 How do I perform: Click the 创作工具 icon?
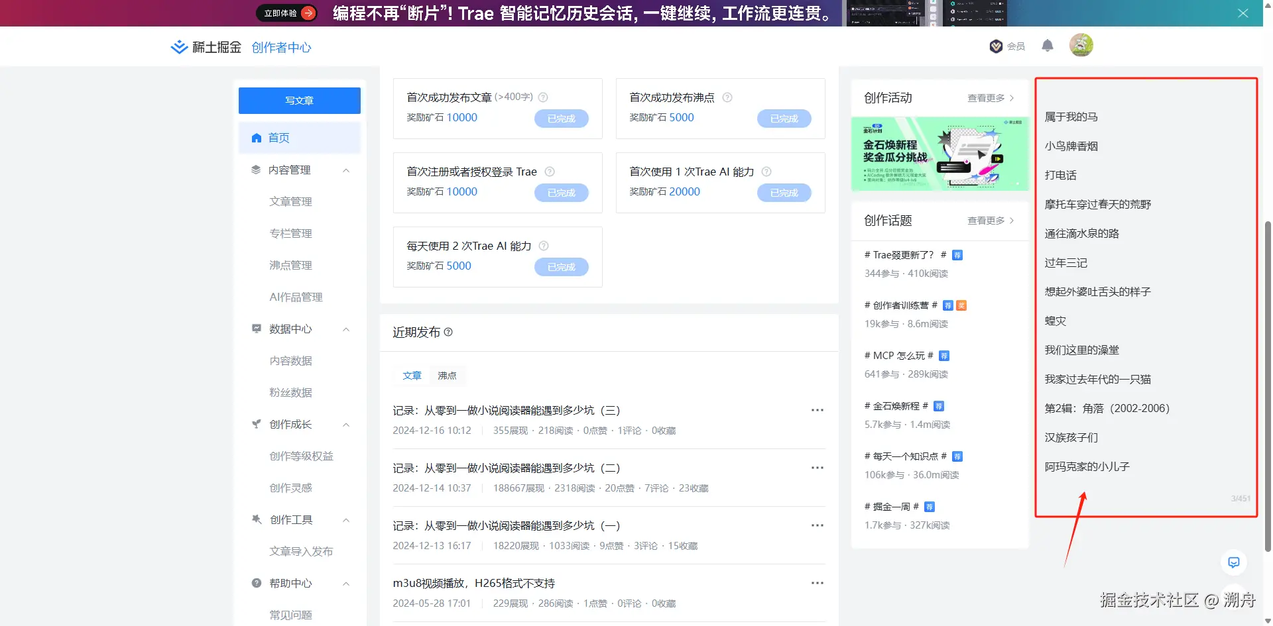click(256, 519)
